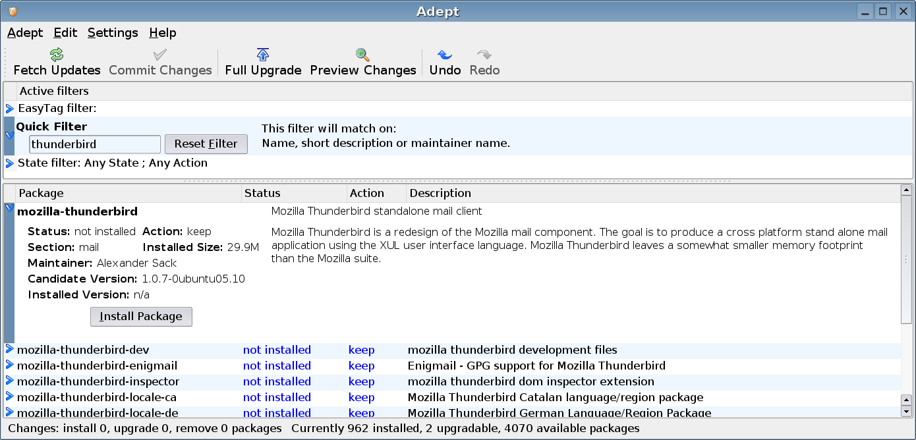The width and height of the screenshot is (916, 440).
Task: Click the top scroll arrow of package list
Action: (x=906, y=190)
